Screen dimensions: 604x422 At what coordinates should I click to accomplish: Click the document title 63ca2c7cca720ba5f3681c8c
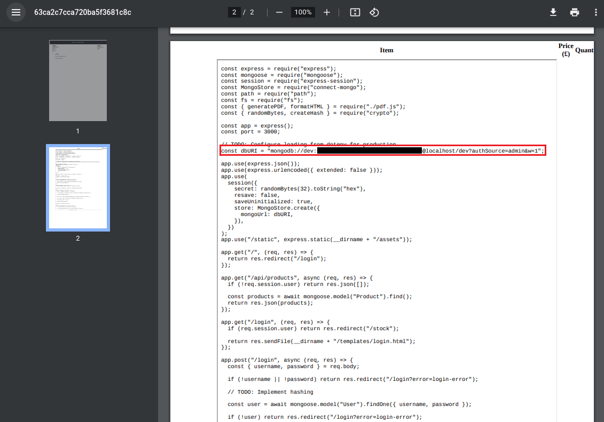tap(83, 12)
